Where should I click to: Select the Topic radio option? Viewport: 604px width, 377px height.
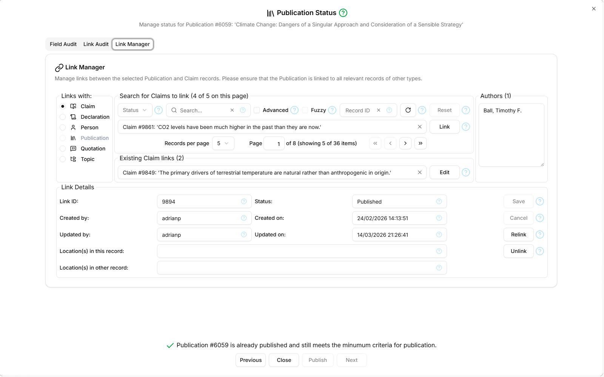(x=63, y=159)
